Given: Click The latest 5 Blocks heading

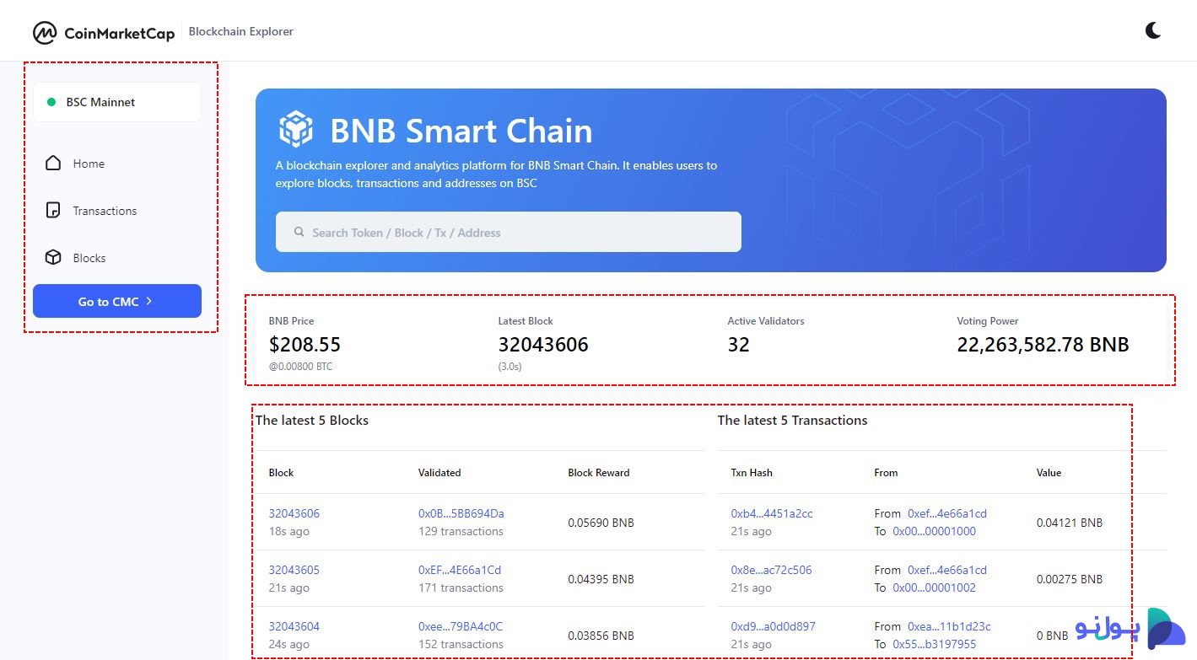Looking at the screenshot, I should click(x=312, y=420).
